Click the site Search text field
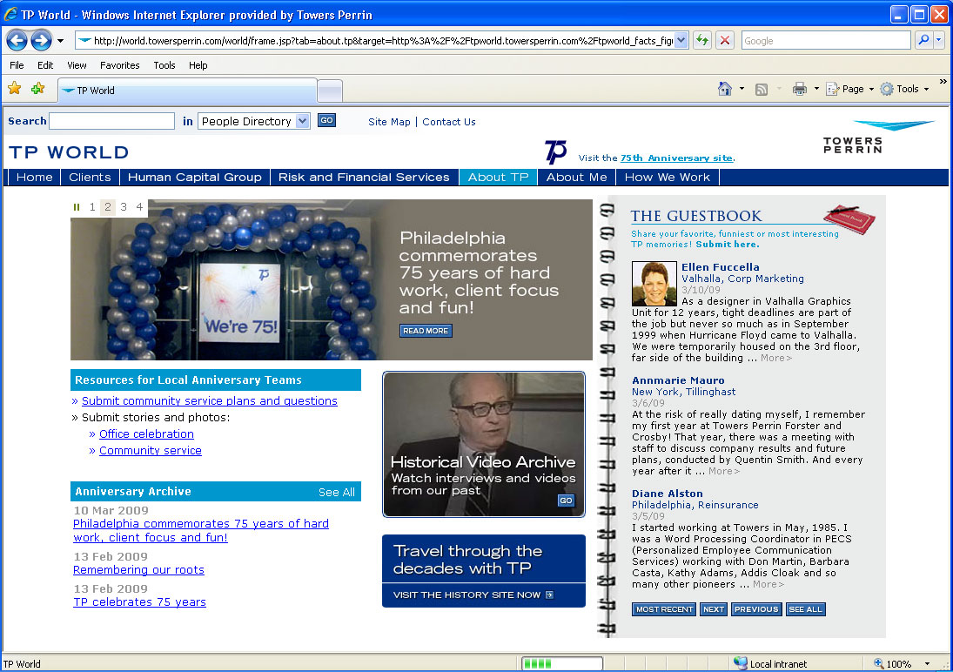 tap(111, 121)
